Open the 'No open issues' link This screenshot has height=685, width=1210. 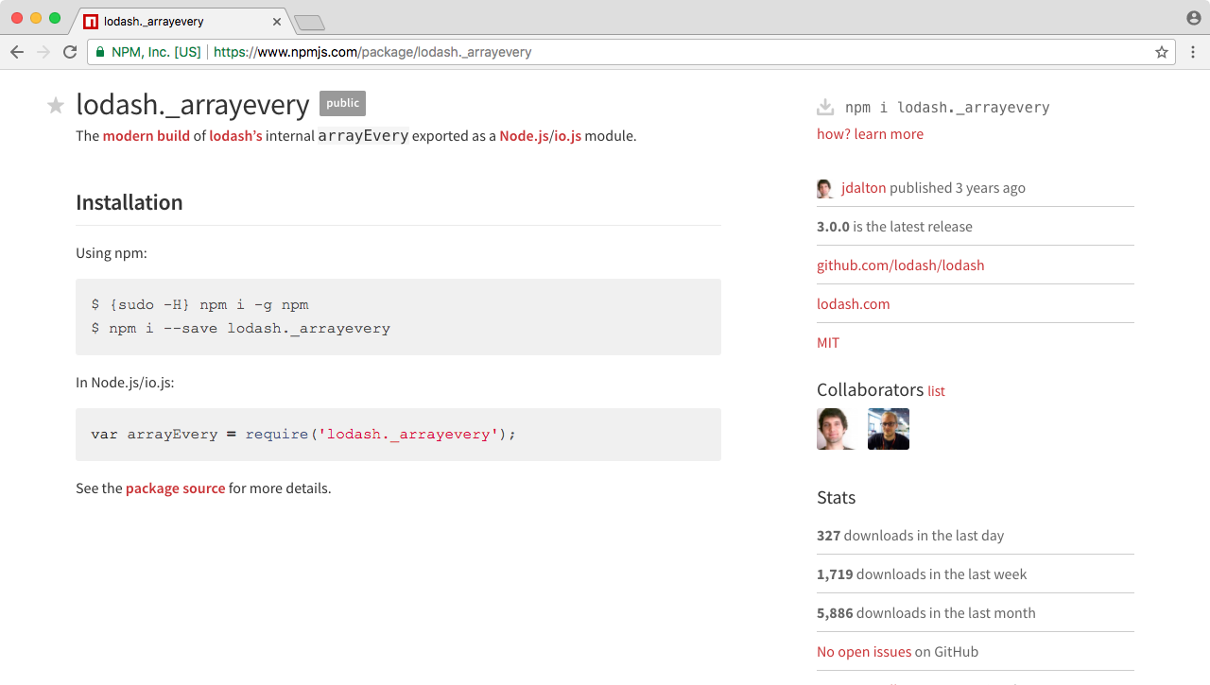pyautogui.click(x=864, y=652)
